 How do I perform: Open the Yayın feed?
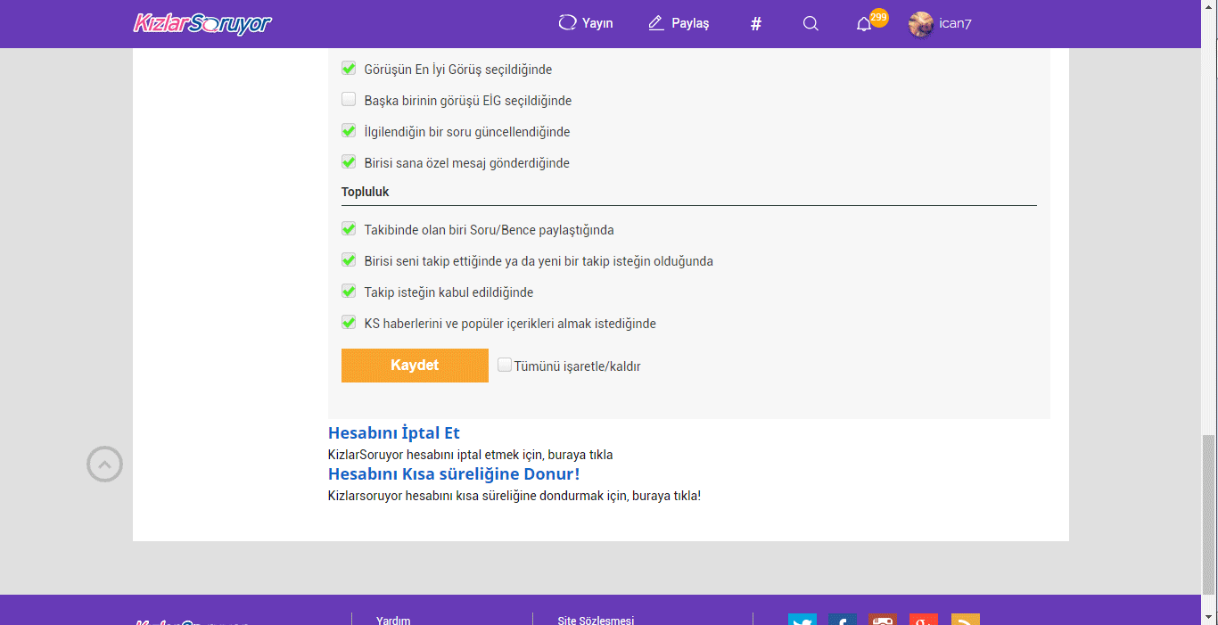tap(586, 23)
